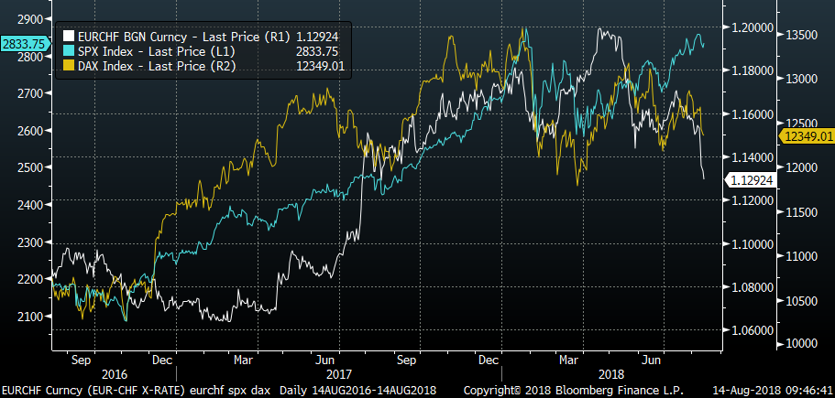Select the 'EURCHF BGN Curncy - Last Price (R1)' legend entry

click(184, 37)
